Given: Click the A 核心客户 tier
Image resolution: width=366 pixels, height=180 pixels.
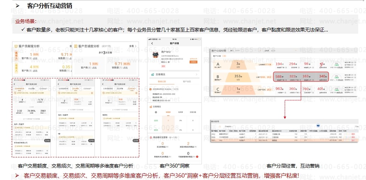Looking at the screenshot, I should pos(218,65).
